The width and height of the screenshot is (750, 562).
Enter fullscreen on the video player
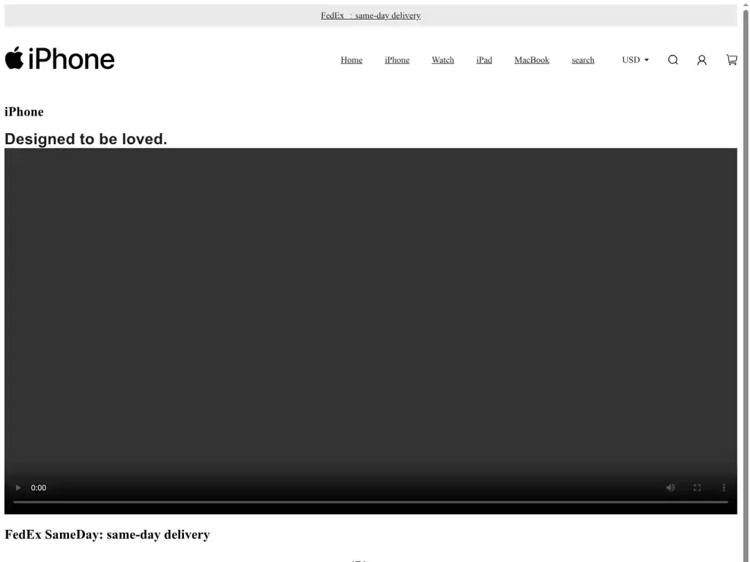pyautogui.click(x=697, y=487)
